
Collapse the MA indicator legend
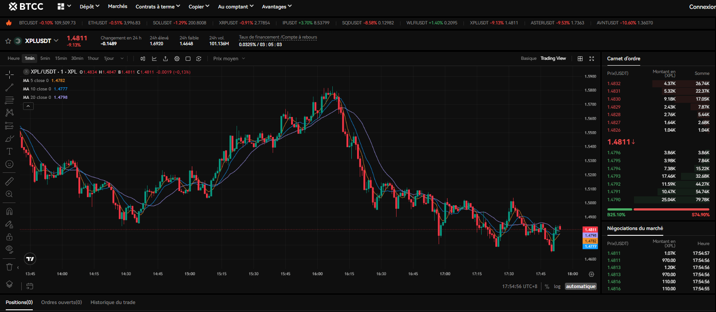pos(28,106)
